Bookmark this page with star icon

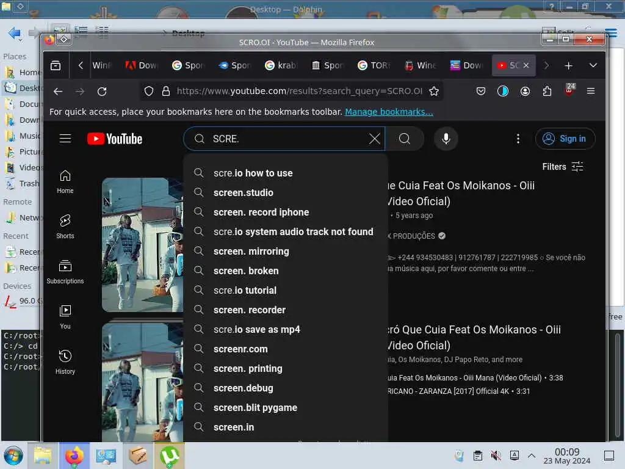(x=434, y=92)
